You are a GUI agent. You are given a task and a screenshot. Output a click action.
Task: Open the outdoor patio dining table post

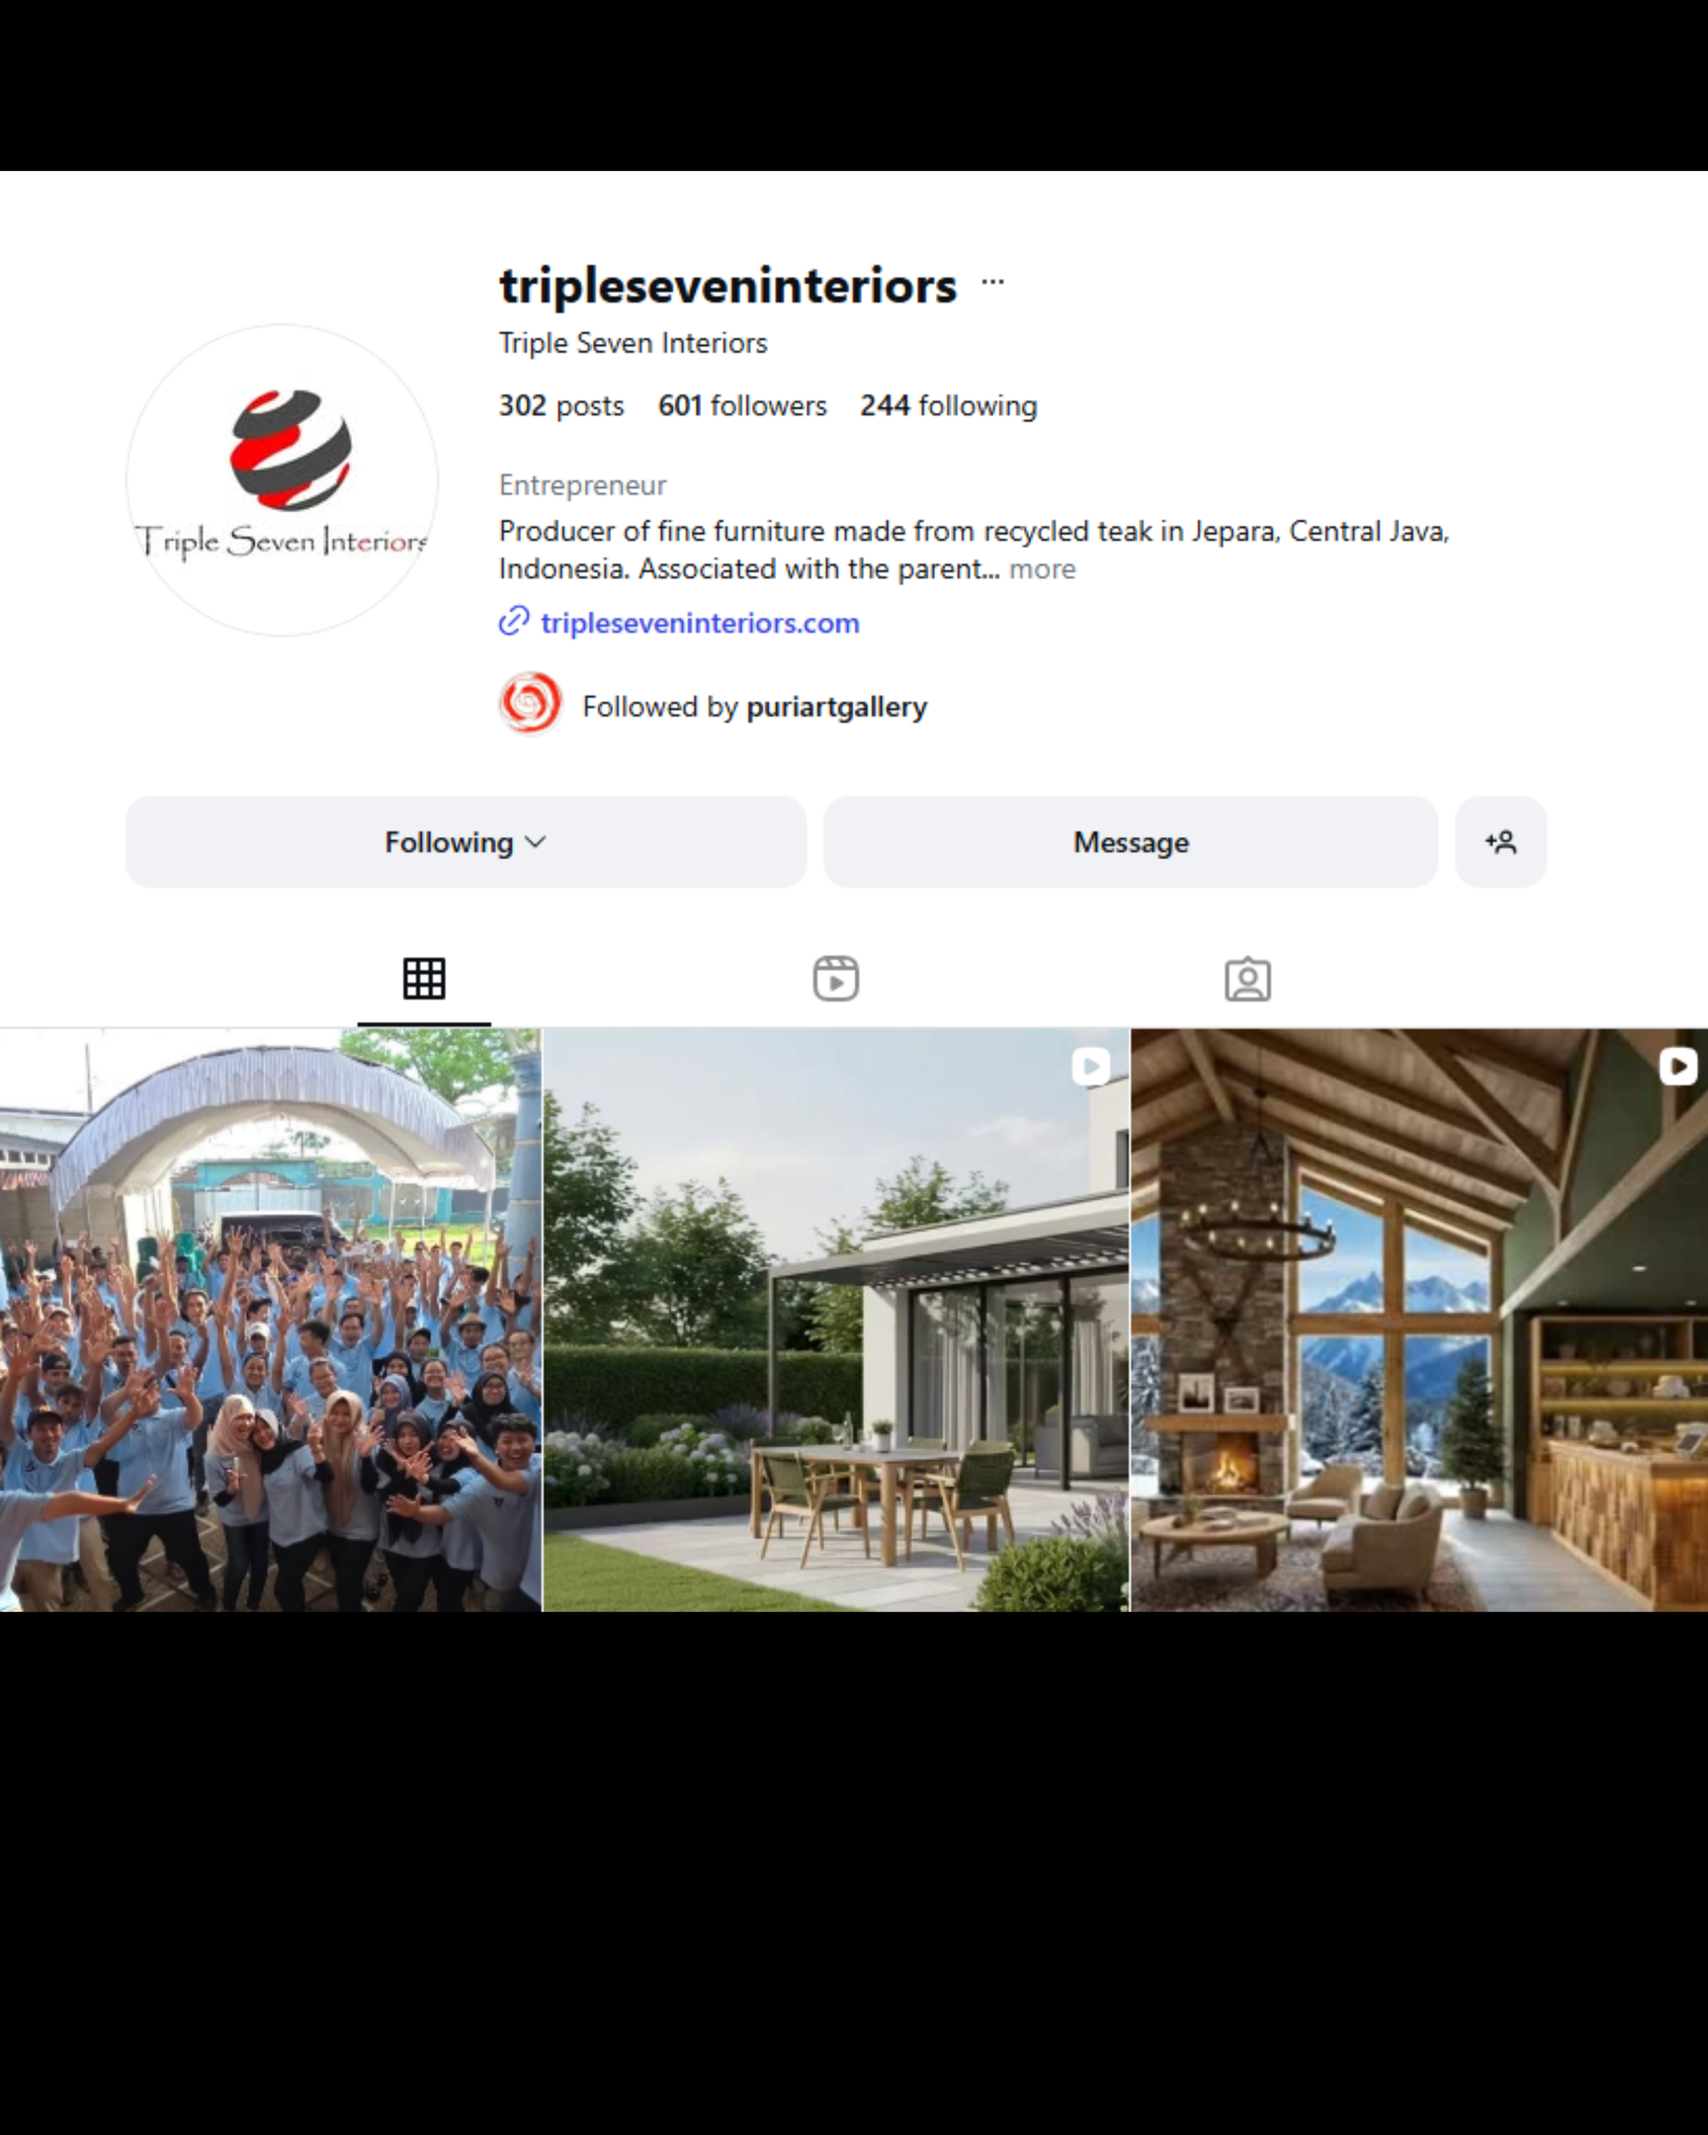tap(835, 1320)
